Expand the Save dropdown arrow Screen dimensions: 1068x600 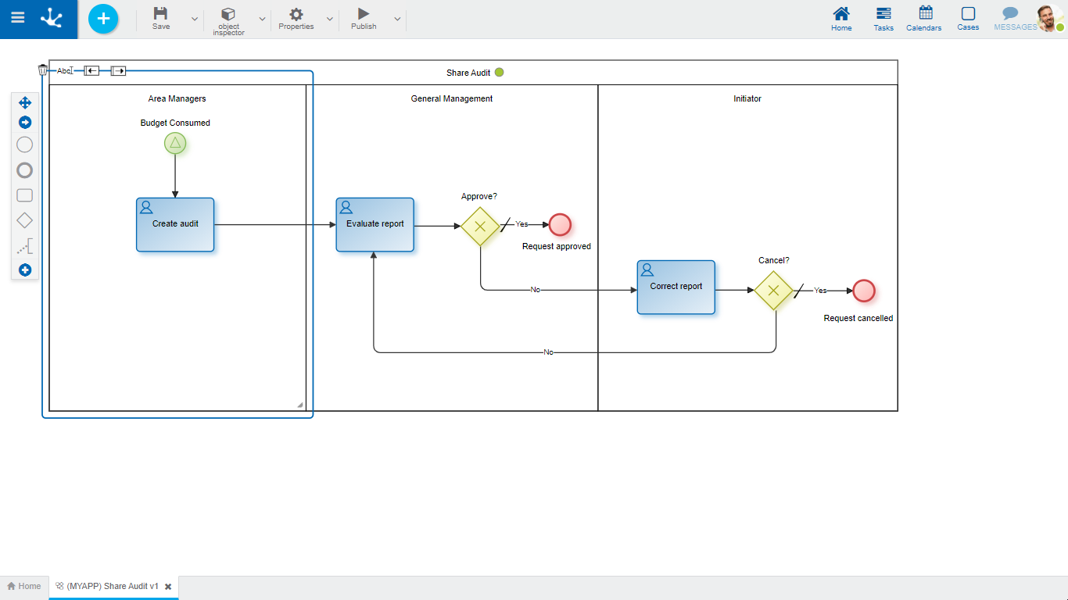coord(195,19)
